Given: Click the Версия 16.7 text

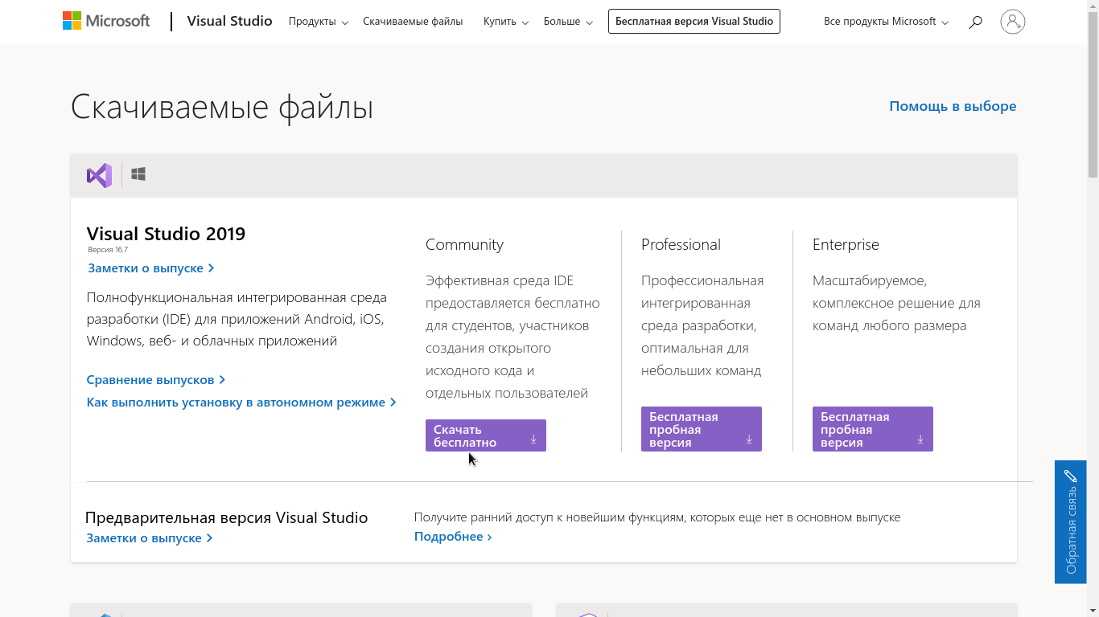Looking at the screenshot, I should point(108,250).
